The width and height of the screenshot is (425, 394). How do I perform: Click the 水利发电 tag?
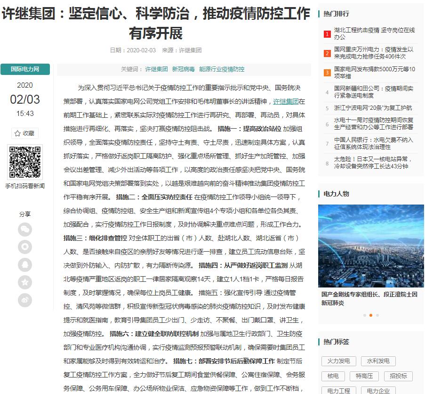click(378, 361)
